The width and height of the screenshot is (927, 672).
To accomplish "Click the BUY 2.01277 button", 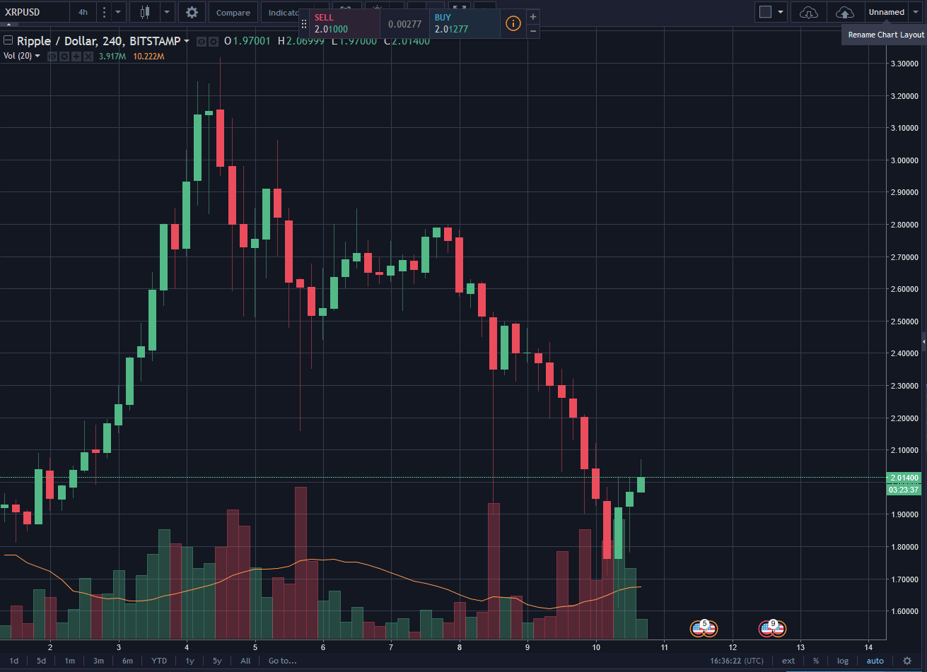I will 465,23.
